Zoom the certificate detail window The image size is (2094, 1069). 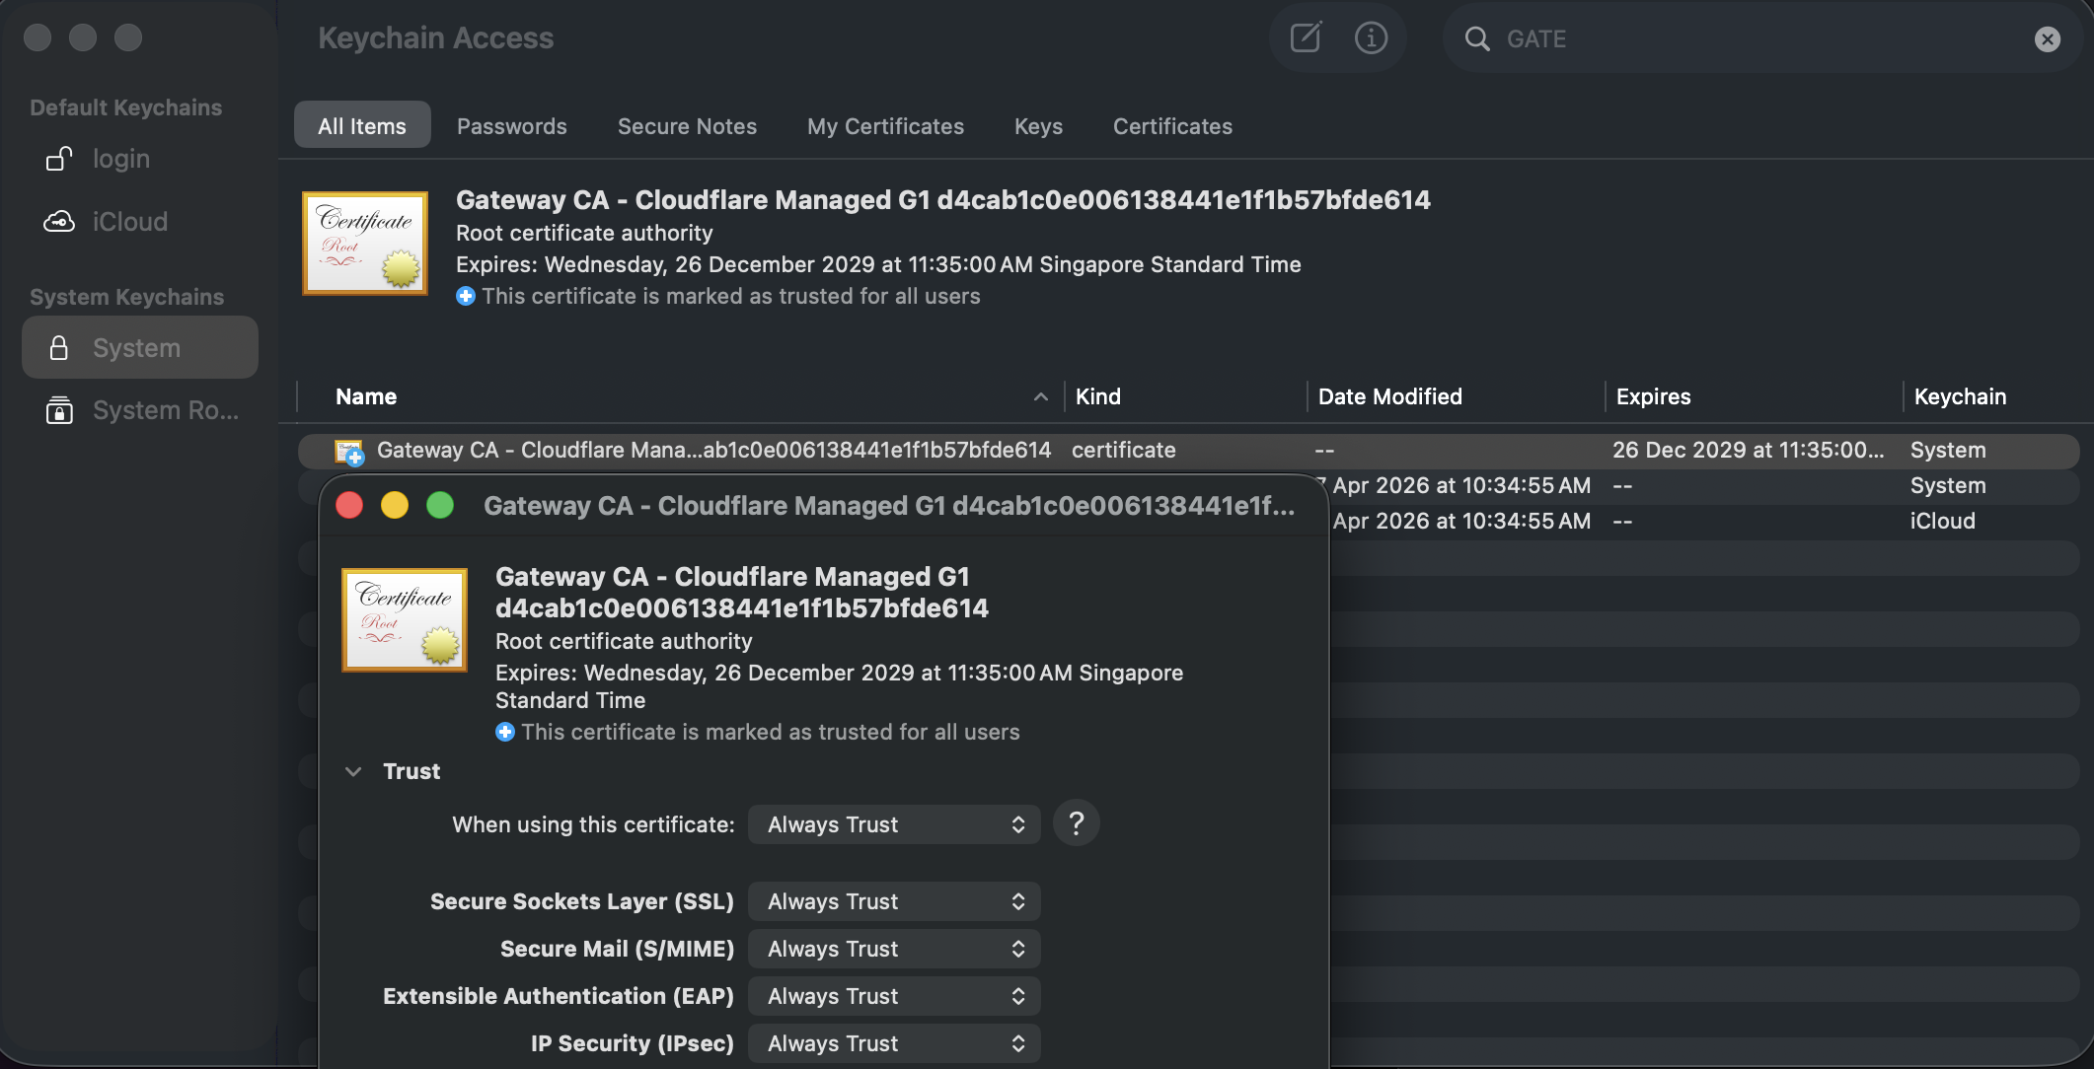click(440, 505)
